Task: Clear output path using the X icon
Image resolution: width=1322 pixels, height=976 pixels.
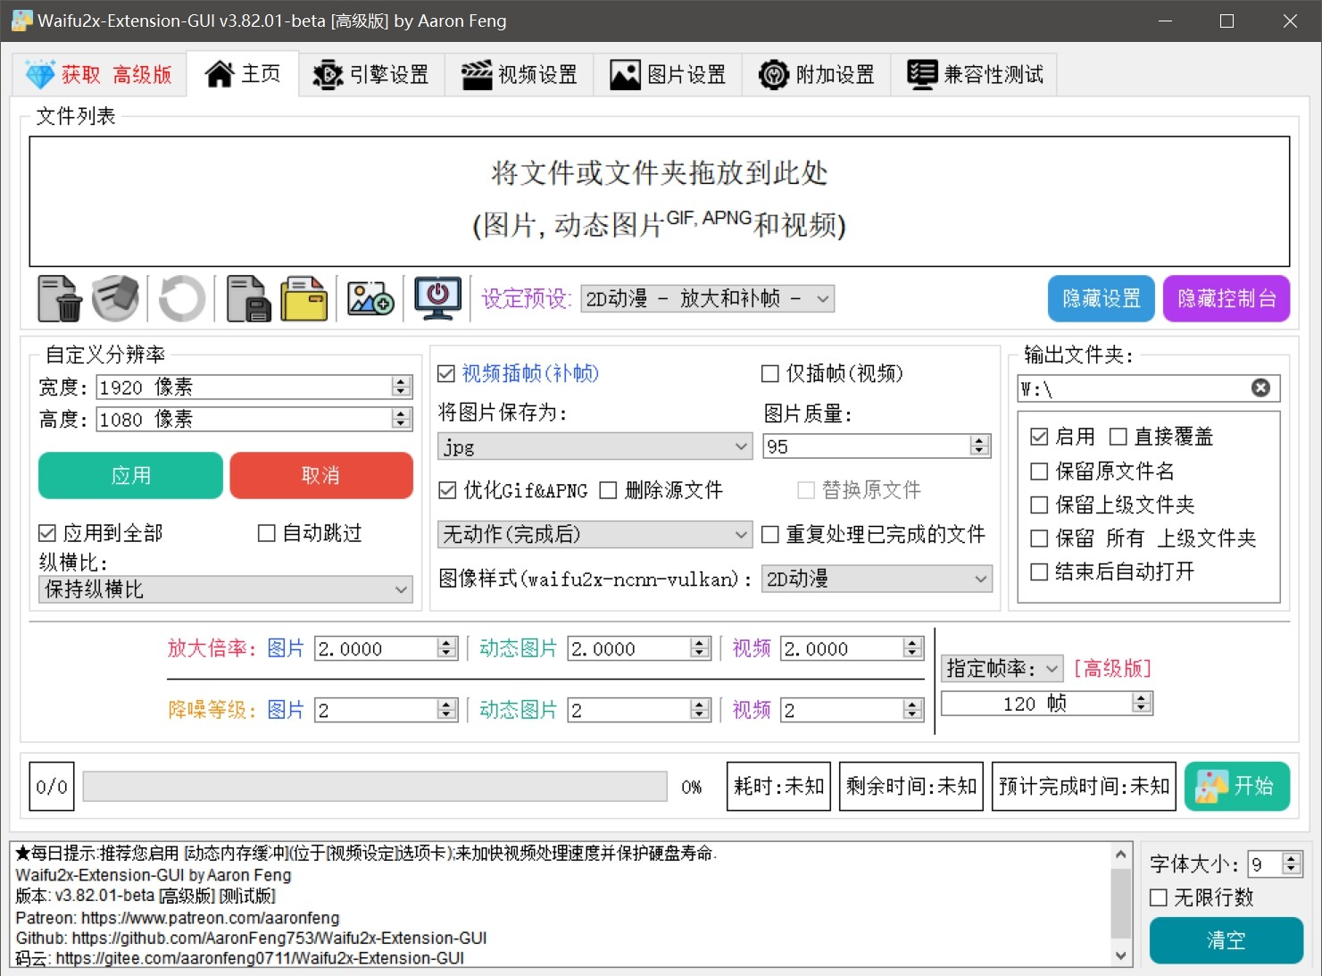Action: pyautogui.click(x=1260, y=388)
